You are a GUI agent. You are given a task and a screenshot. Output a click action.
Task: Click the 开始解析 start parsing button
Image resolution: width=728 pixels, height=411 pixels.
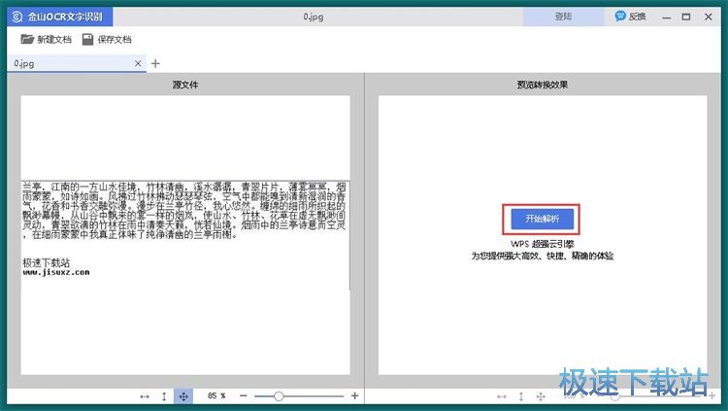[542, 219]
